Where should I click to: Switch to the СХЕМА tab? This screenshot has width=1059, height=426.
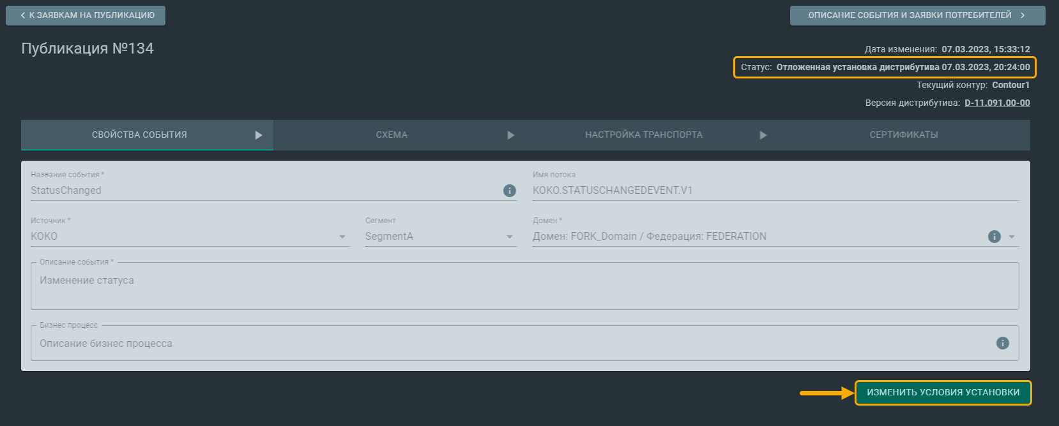pos(392,135)
